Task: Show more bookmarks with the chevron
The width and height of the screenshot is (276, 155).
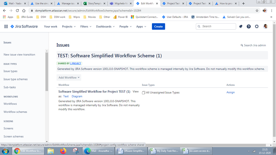Action: tap(271, 17)
